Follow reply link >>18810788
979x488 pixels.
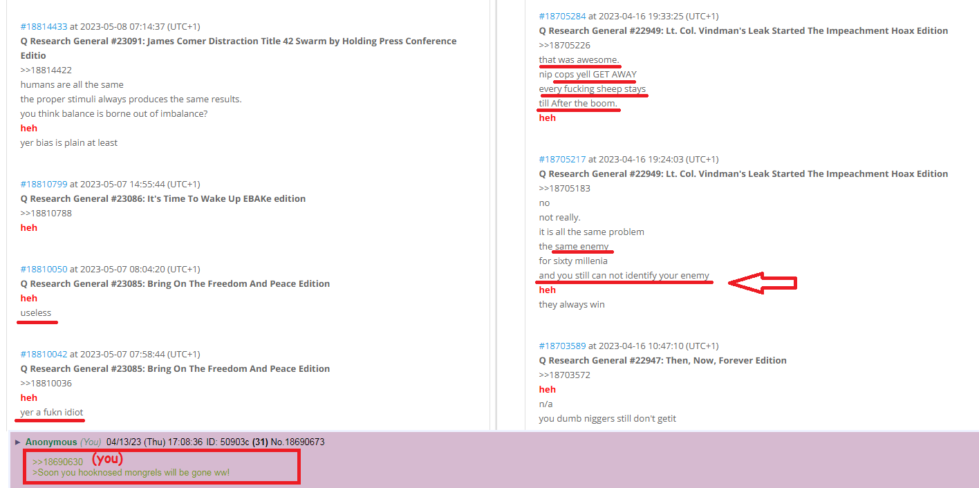[x=46, y=214]
